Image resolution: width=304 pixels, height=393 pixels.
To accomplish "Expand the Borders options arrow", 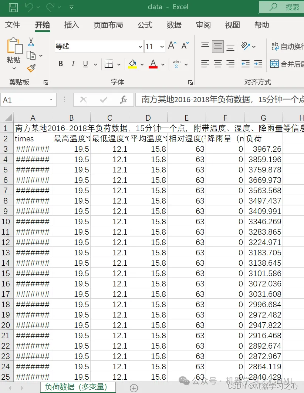I will pos(119,64).
